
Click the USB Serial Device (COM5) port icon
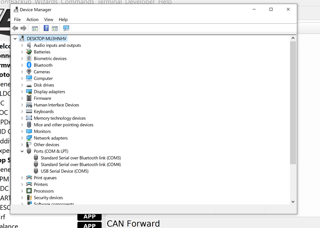pyautogui.click(x=36, y=171)
